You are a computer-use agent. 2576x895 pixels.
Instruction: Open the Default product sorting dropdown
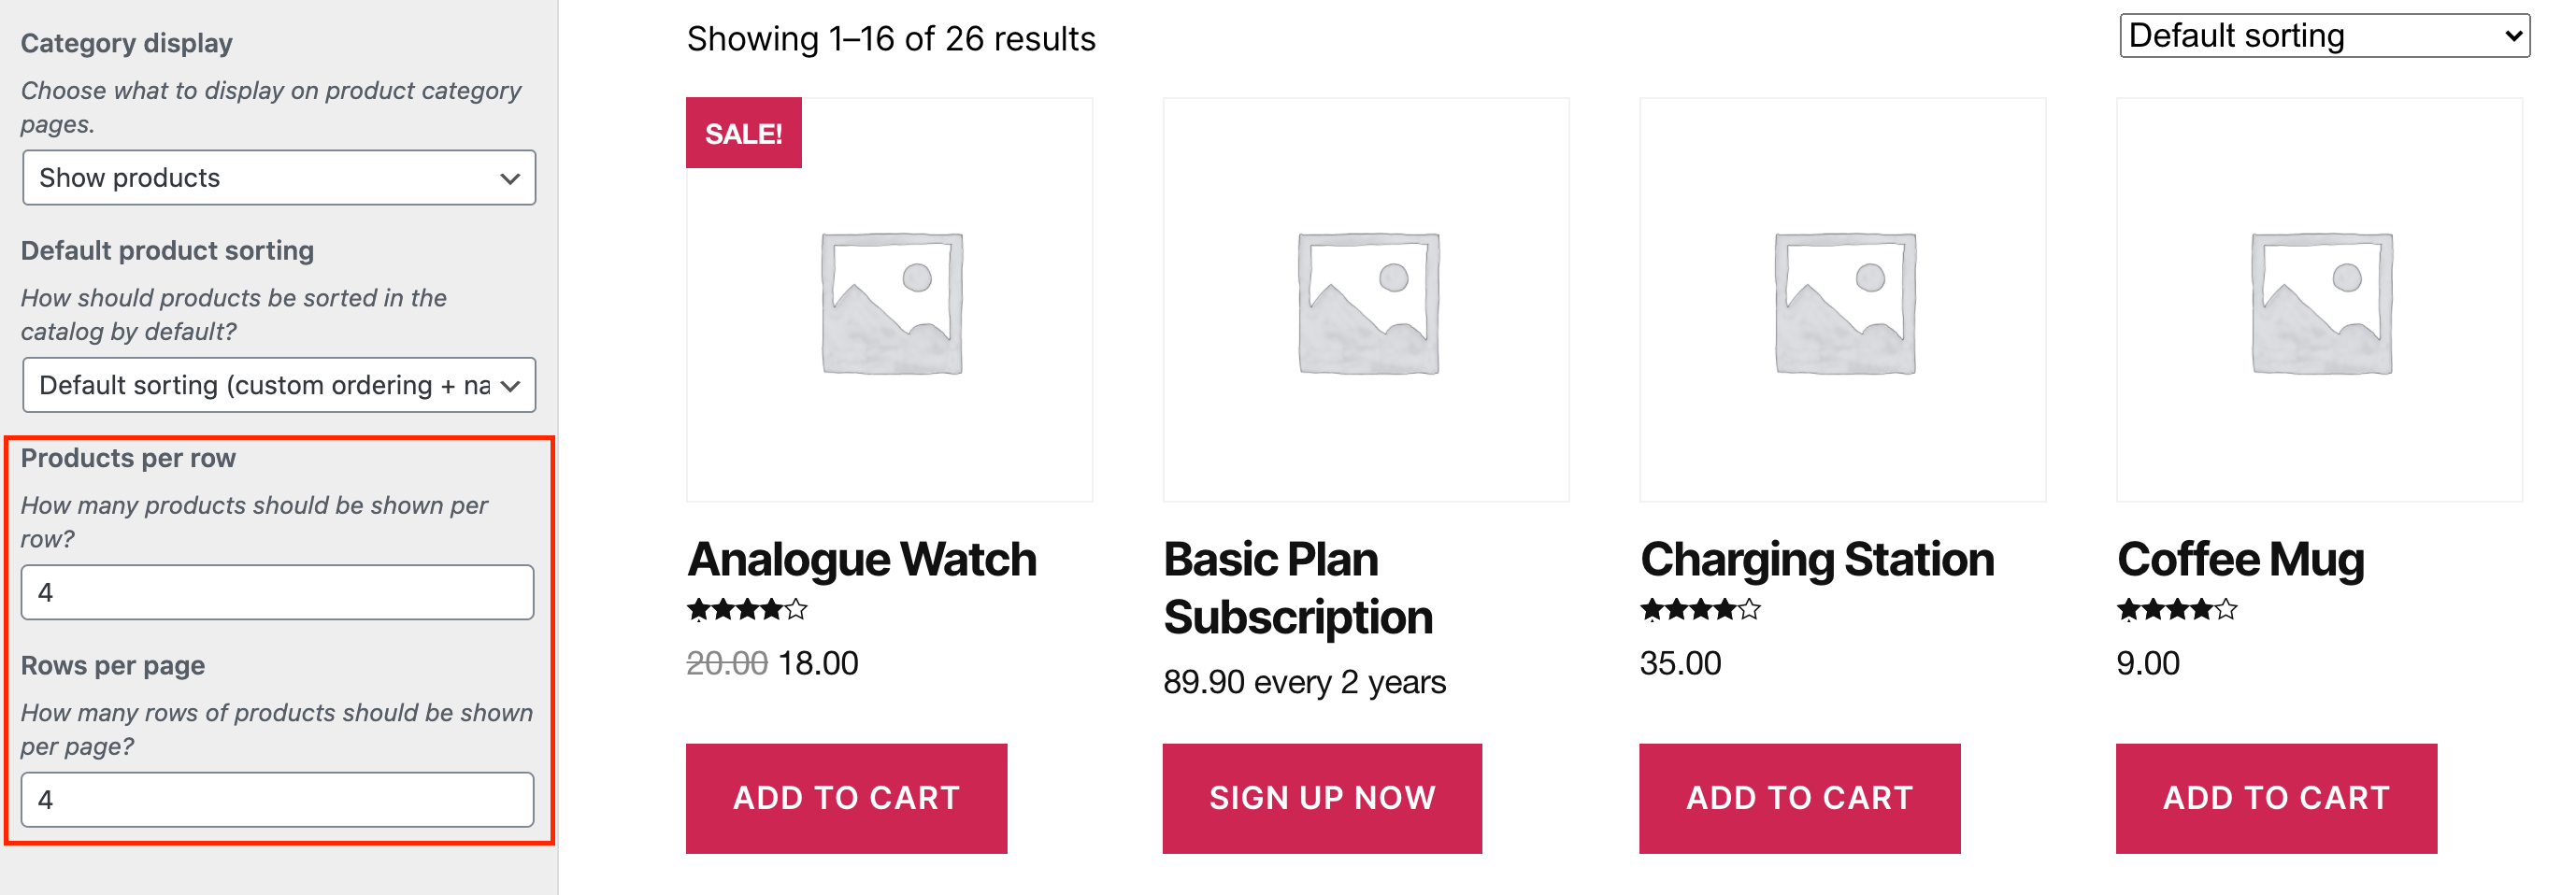(279, 385)
